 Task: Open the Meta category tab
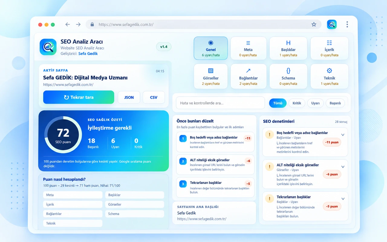tap(248, 48)
